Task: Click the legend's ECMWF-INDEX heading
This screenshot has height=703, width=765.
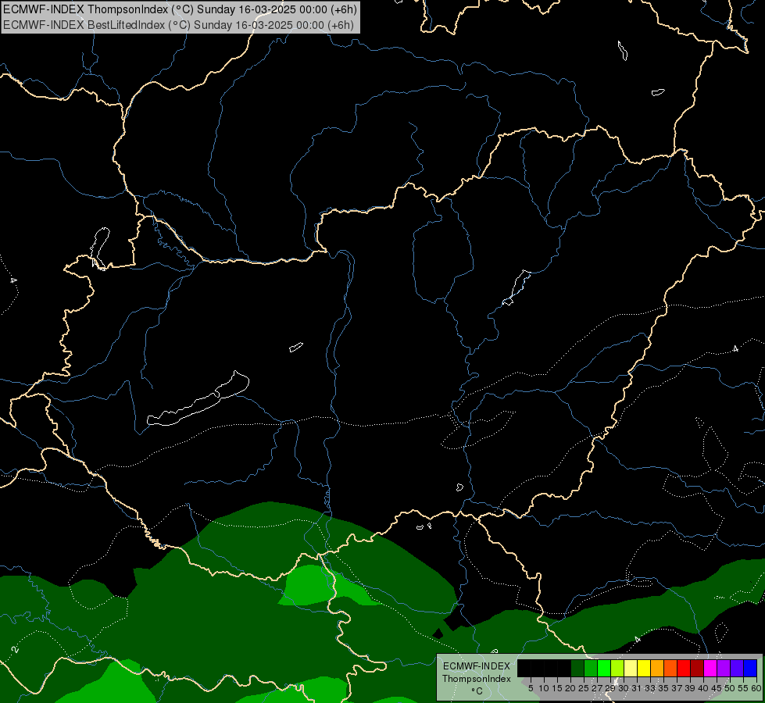Action: [x=477, y=666]
